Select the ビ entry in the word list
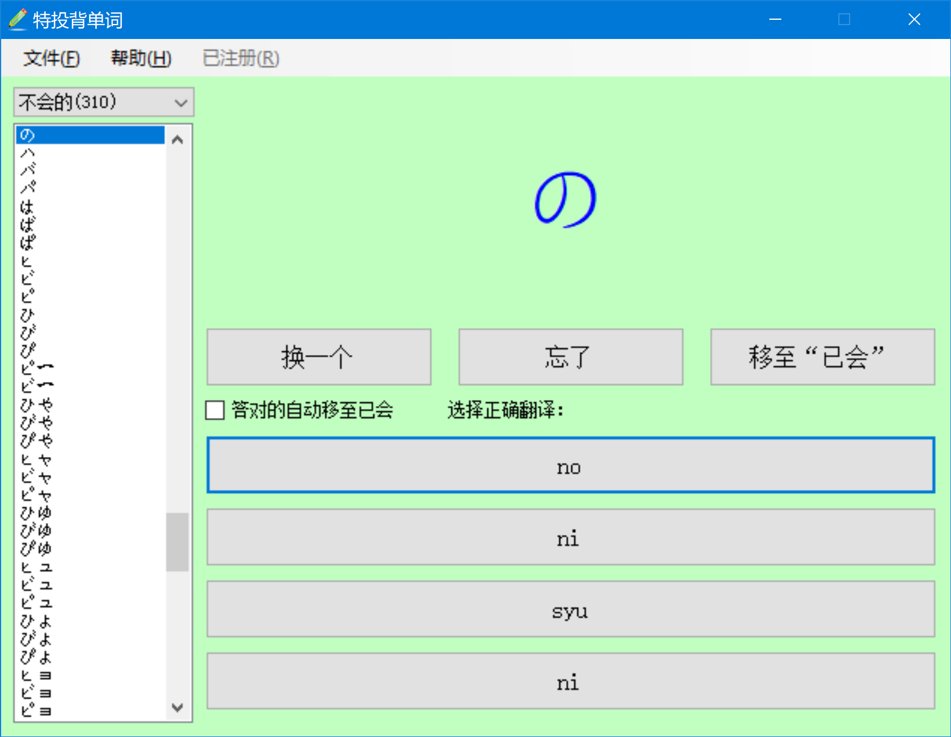The image size is (951, 737). pos(90,279)
